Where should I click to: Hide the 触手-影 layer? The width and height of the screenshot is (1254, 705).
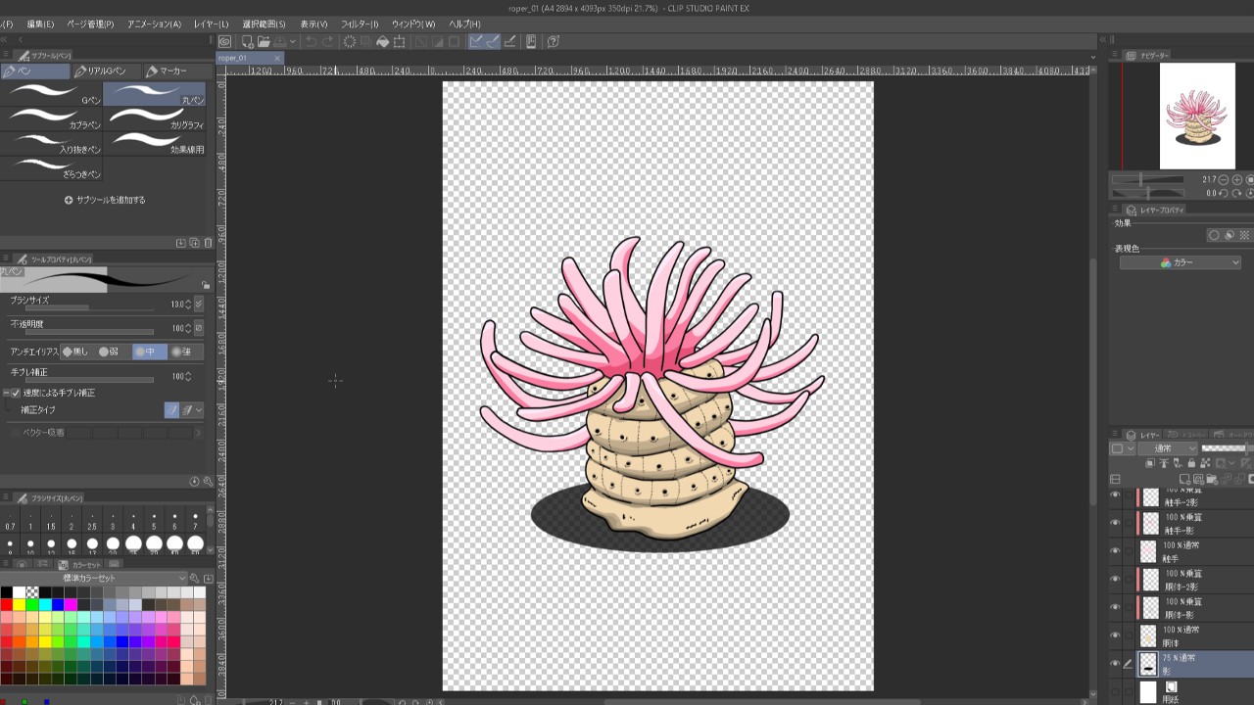(1115, 523)
